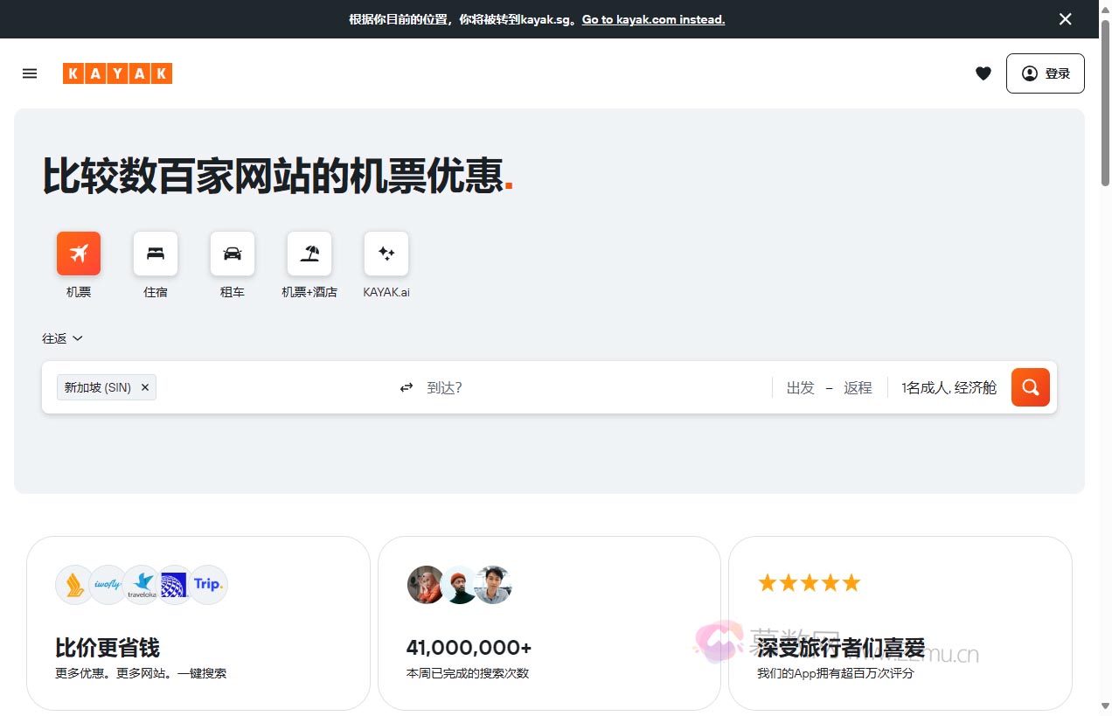This screenshot has width=1112, height=716.
Task: Select the 住宿 stays bed icon
Action: [x=156, y=254]
